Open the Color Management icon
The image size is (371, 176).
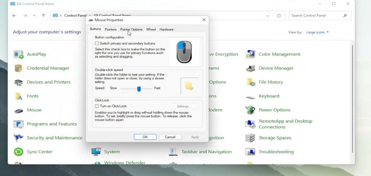click(x=250, y=54)
